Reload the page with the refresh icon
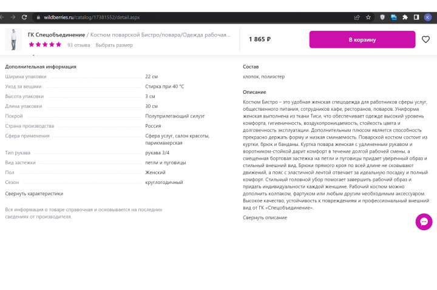Screen dimensions: 437x290 (24, 17)
